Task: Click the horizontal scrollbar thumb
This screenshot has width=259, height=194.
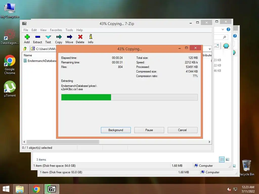Action: pos(63,142)
